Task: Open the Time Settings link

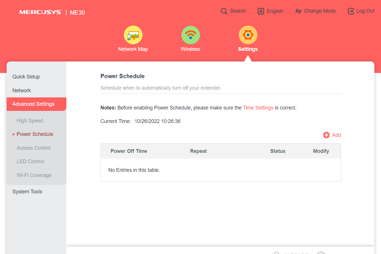Action: 258,108
